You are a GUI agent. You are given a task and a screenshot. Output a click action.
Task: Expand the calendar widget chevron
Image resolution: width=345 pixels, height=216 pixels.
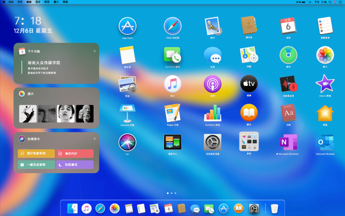[x=94, y=50]
